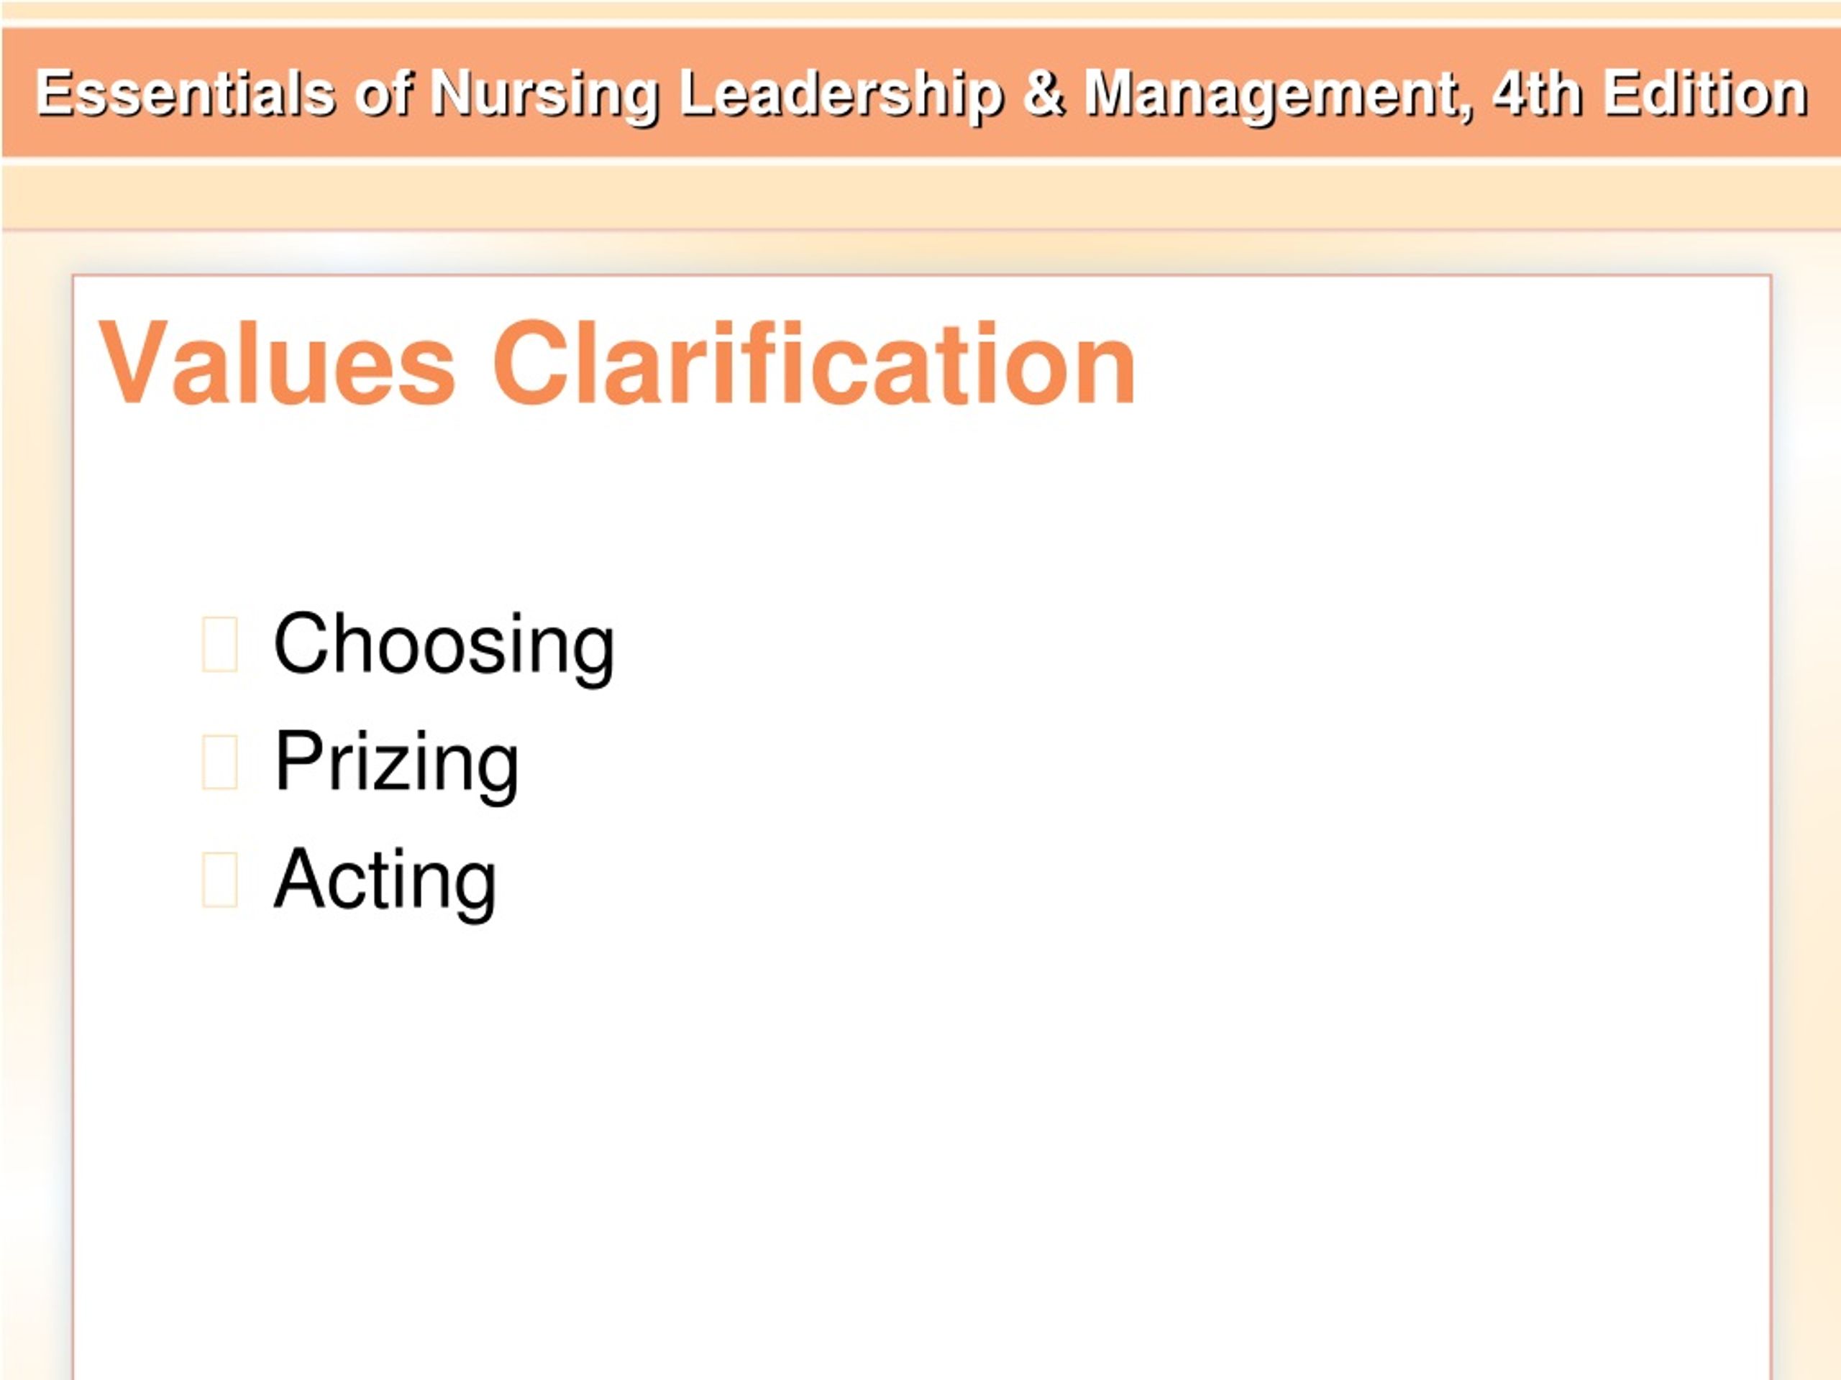Click the word Values in the title
Screen dimensions: 1841x1380
(277, 364)
